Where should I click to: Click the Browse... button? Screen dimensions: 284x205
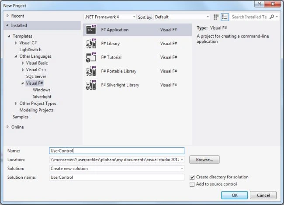[x=204, y=160]
